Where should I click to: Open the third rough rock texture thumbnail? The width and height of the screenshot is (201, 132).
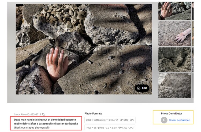tap(174, 60)
